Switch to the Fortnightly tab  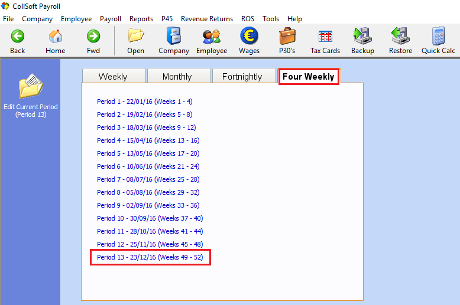(x=242, y=77)
